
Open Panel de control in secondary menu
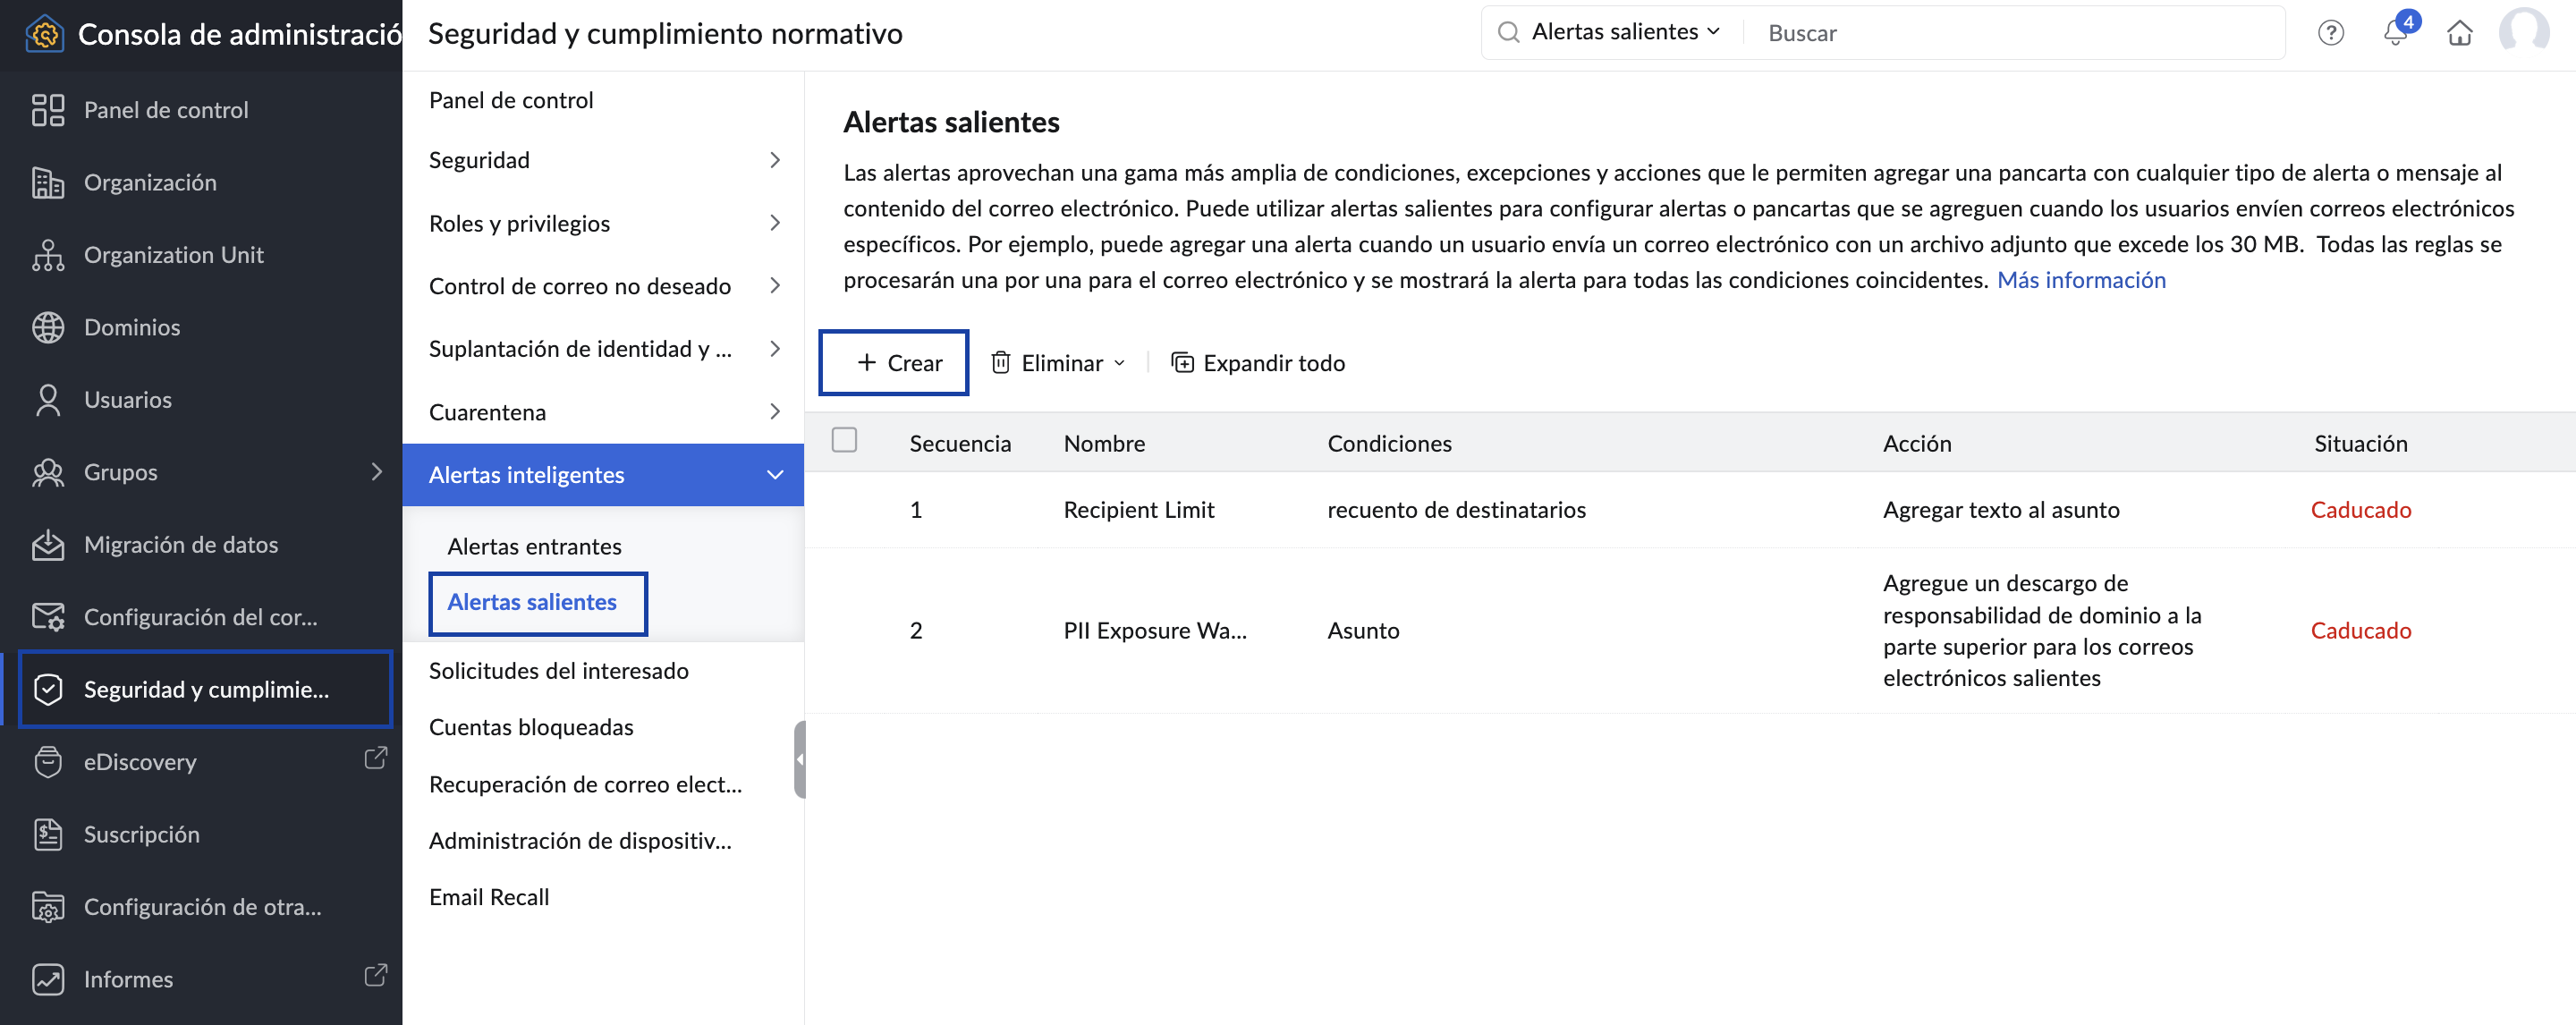511,101
